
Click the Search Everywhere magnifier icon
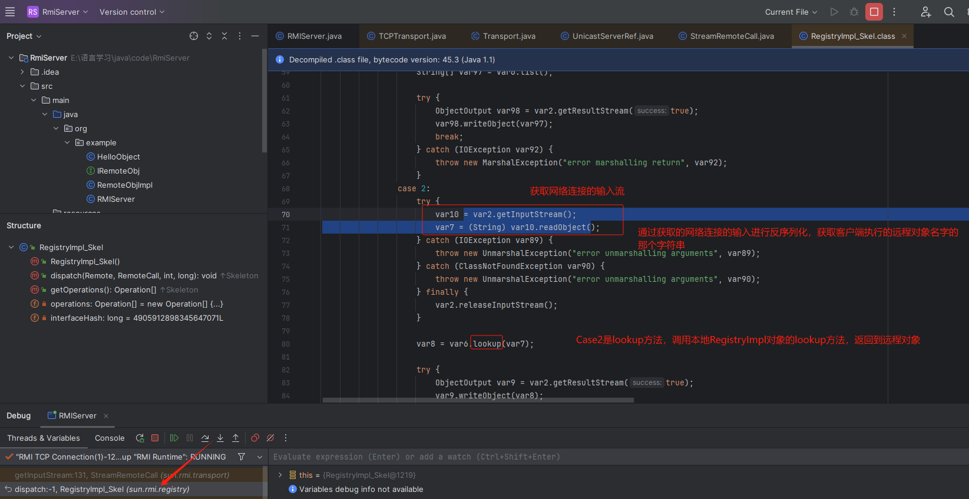[x=949, y=12]
